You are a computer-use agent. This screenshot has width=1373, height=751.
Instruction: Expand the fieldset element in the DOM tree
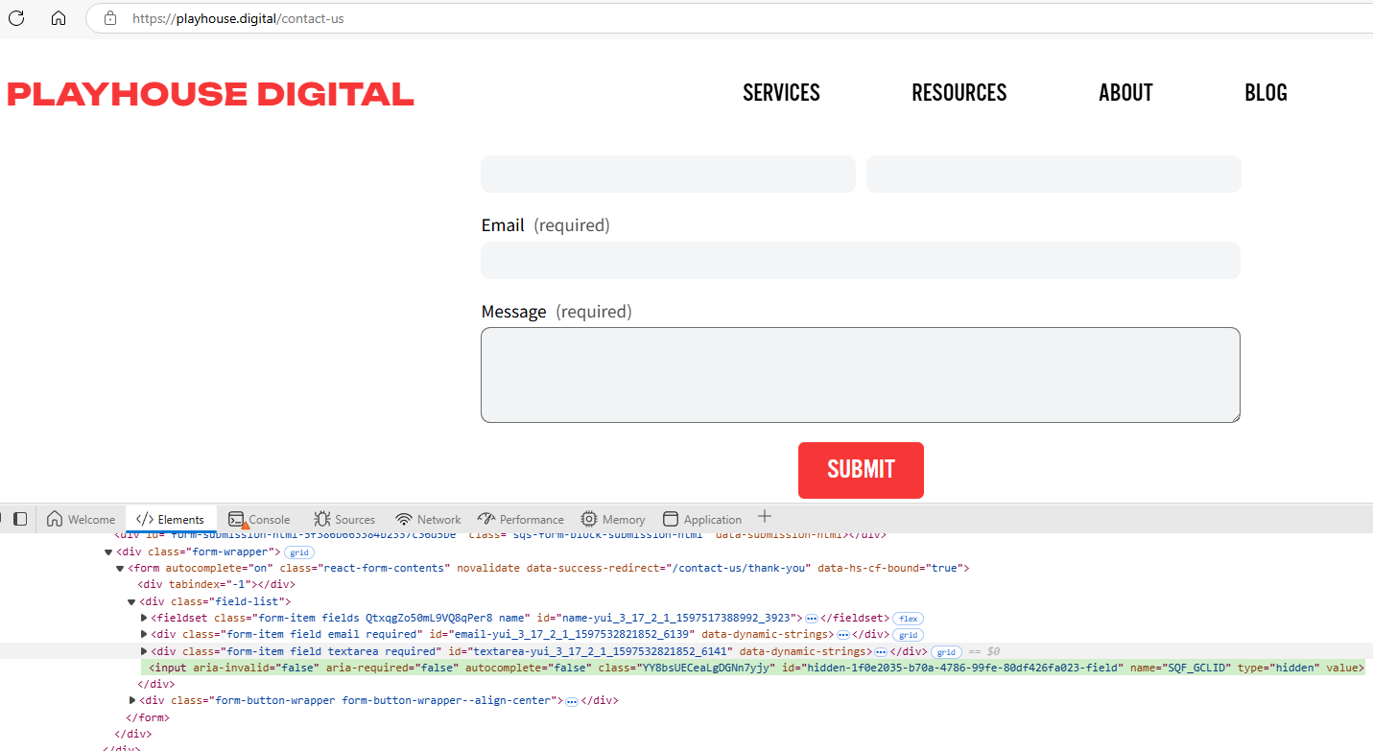tap(144, 618)
